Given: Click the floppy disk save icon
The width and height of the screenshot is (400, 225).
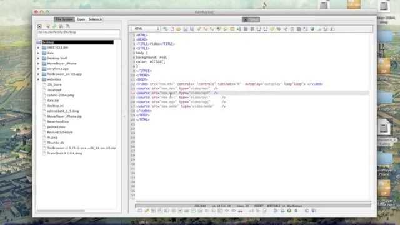Looking at the screenshot, I should [x=186, y=29].
